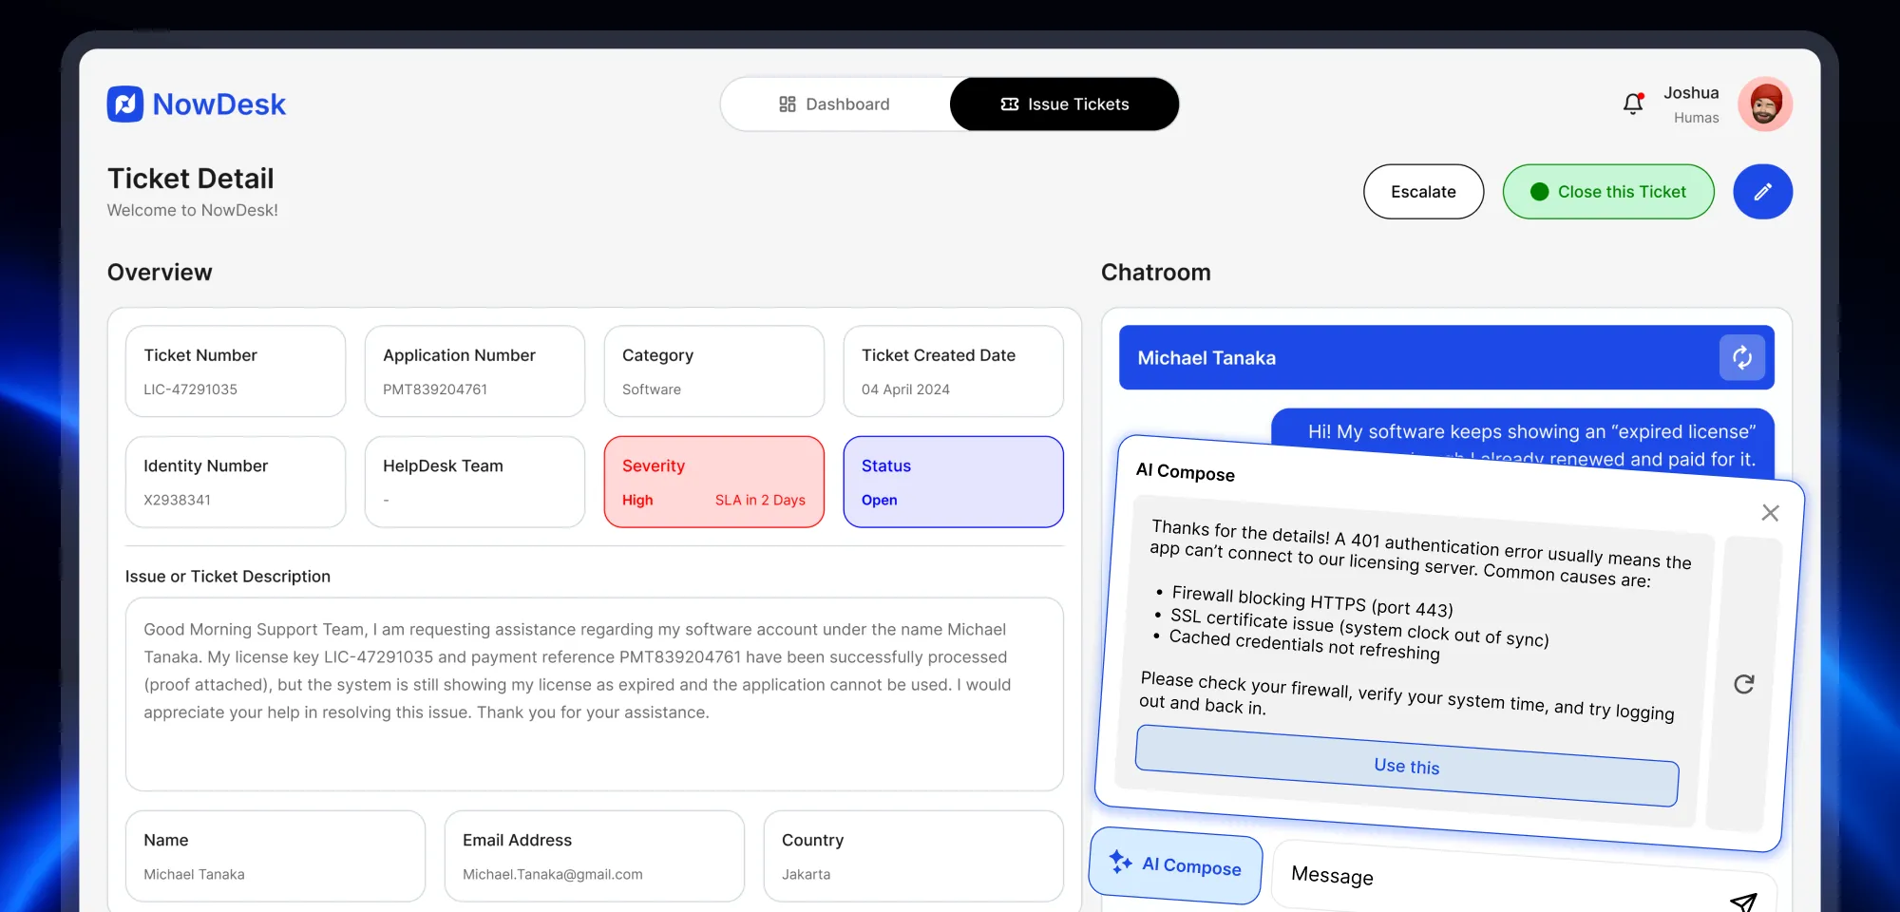Click the Humas role label

[x=1696, y=118]
